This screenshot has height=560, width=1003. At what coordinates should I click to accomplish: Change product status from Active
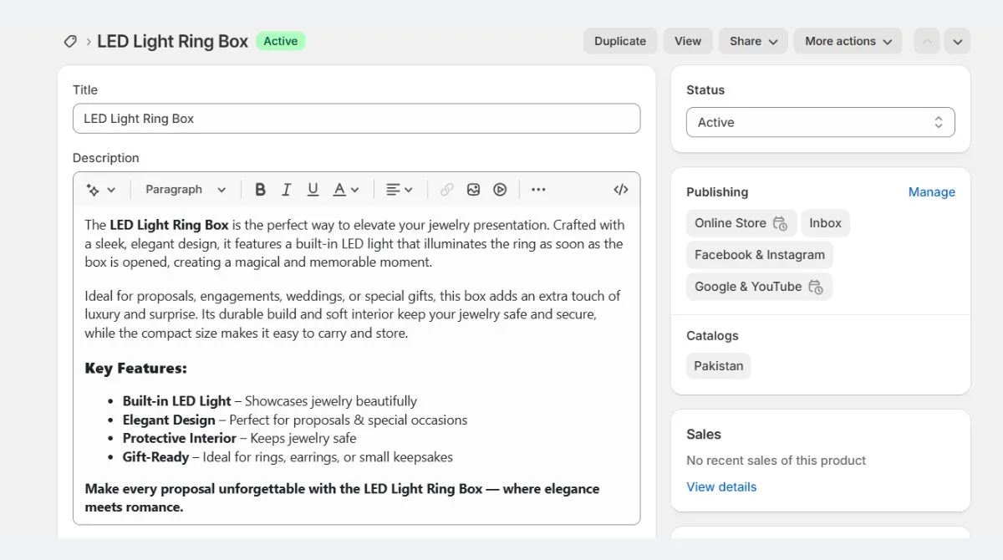click(x=819, y=122)
